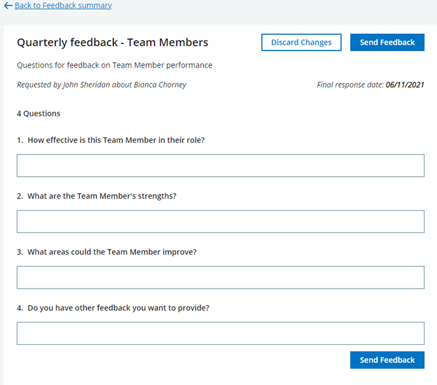This screenshot has width=437, height=385.
Task: Click the name Bianca Chorney
Action: (x=160, y=85)
